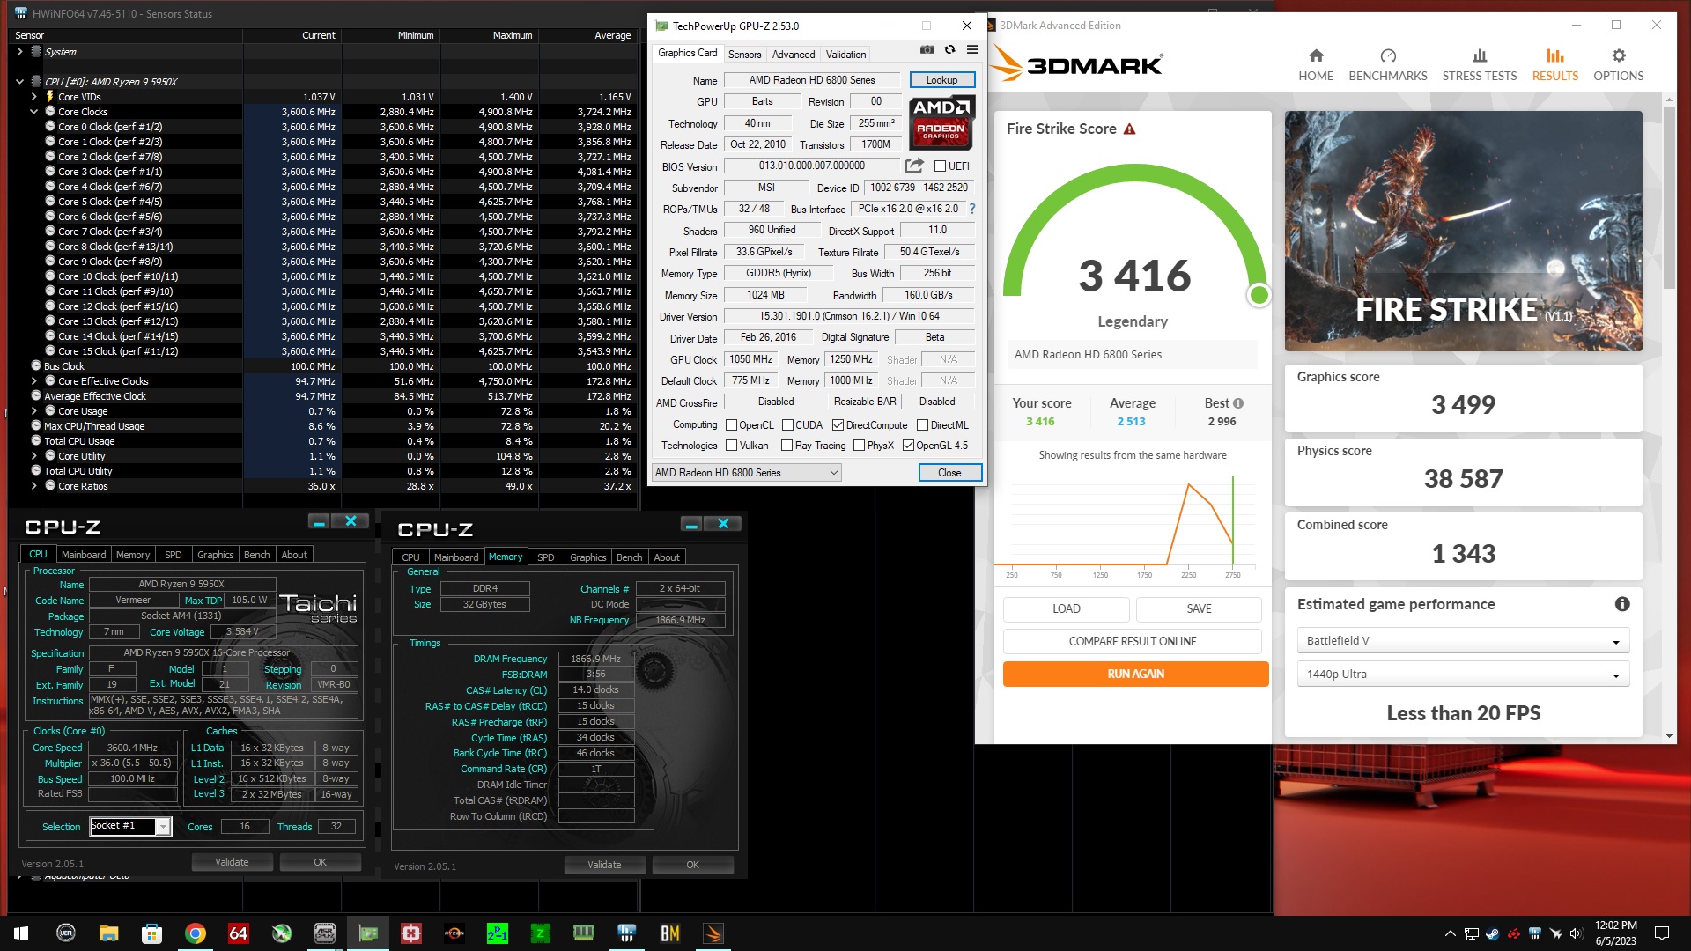This screenshot has height=951, width=1691.
Task: Click the BIOS export share icon in GPU-Z
Action: pos(914,166)
